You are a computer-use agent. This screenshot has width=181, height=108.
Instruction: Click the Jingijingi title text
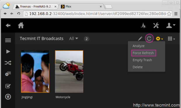[27, 97]
